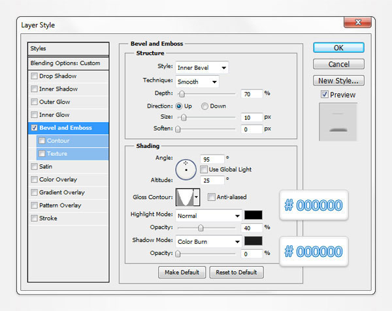Expand the Shadow Mode Color Burn dropdown
This screenshot has width=392, height=311.
(x=208, y=241)
